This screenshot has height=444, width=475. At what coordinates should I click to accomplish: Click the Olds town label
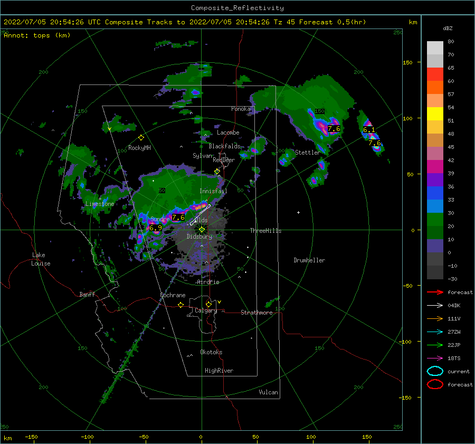point(201,220)
